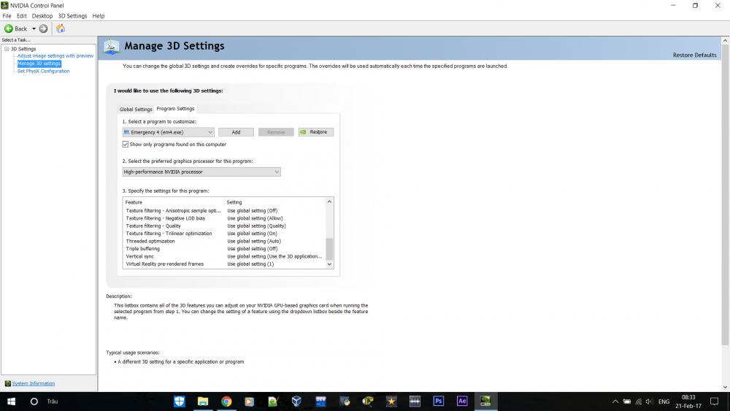The width and height of the screenshot is (730, 411).
Task: Launch After Effects from the taskbar
Action: tap(462, 402)
